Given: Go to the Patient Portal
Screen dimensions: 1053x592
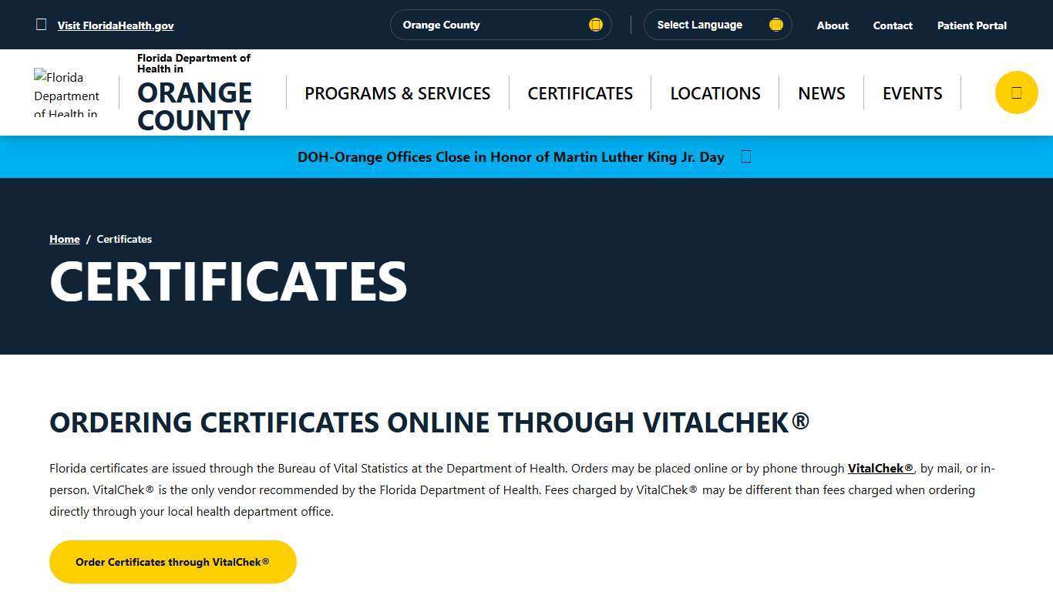Looking at the screenshot, I should point(971,25).
